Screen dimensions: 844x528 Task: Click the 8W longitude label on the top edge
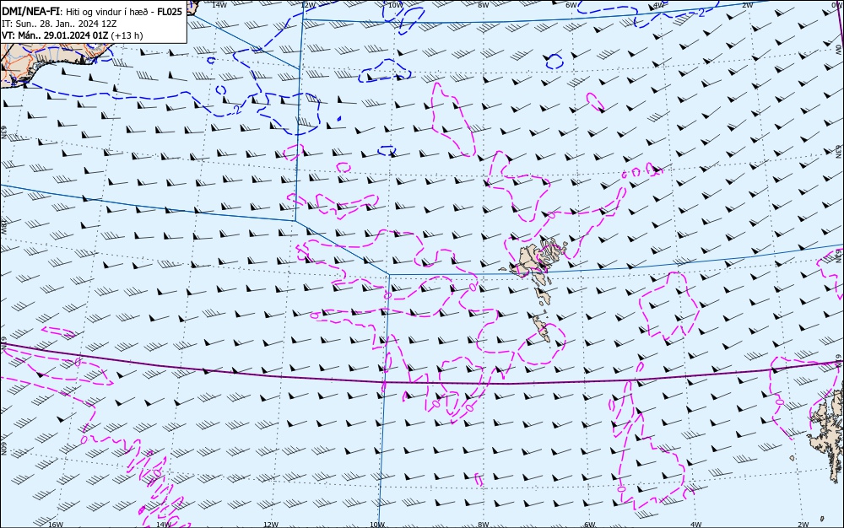click(x=484, y=5)
